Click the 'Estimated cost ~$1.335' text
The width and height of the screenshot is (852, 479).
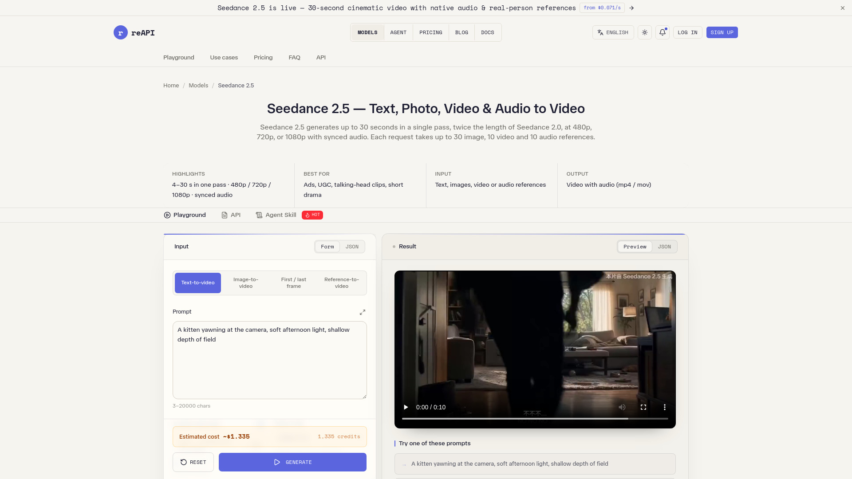tap(214, 437)
